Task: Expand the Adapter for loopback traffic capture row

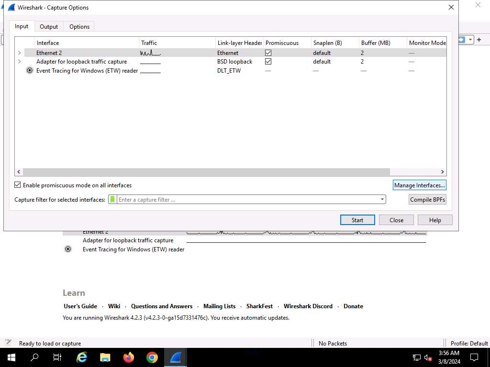Action: [x=19, y=62]
